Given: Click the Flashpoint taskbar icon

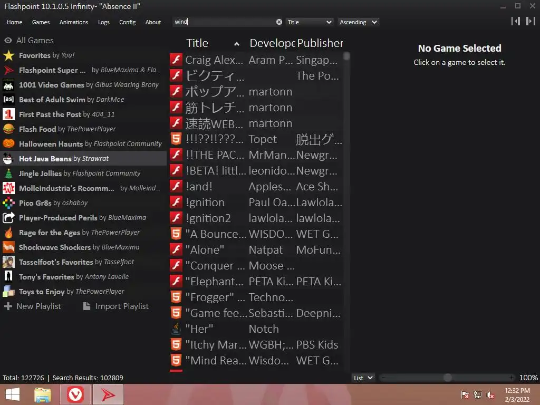Looking at the screenshot, I should click(108, 394).
